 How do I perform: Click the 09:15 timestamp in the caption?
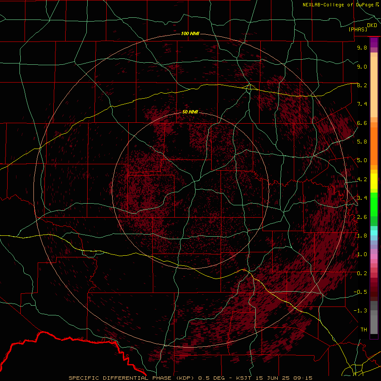point(303,378)
